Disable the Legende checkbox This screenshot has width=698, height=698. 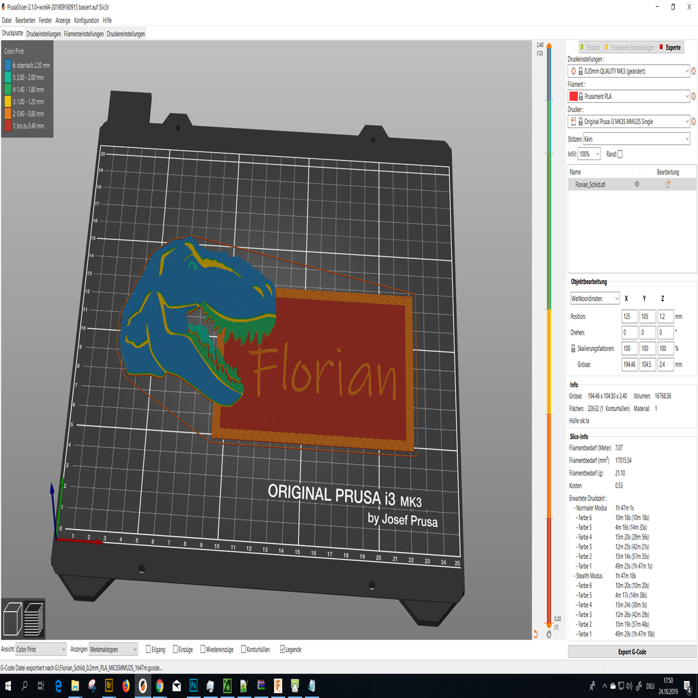(x=282, y=649)
